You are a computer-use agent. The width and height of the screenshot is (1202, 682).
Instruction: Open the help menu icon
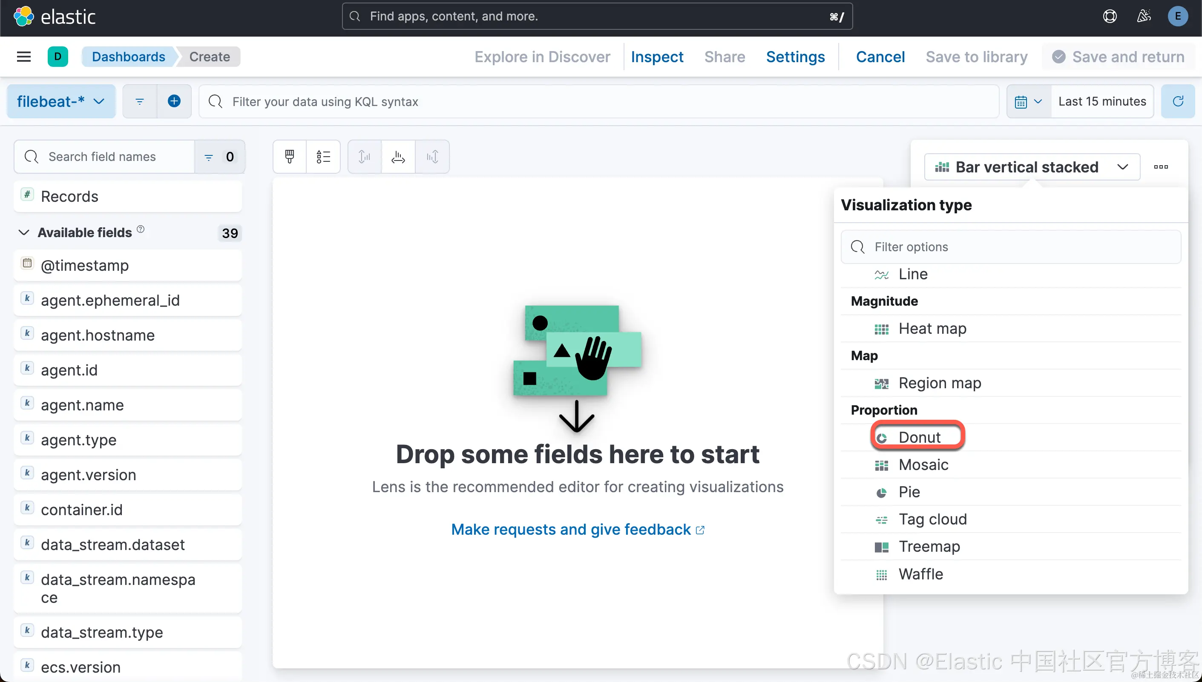pyautogui.click(x=1109, y=17)
